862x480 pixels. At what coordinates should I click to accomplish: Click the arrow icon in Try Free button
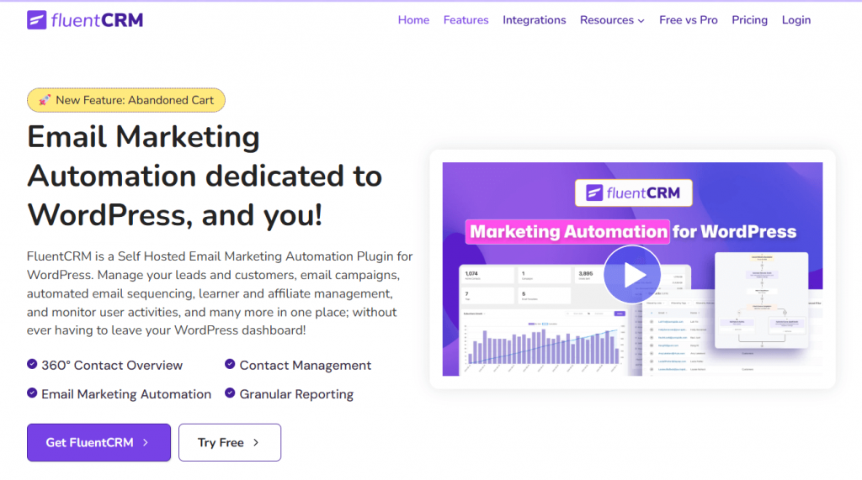(x=256, y=442)
